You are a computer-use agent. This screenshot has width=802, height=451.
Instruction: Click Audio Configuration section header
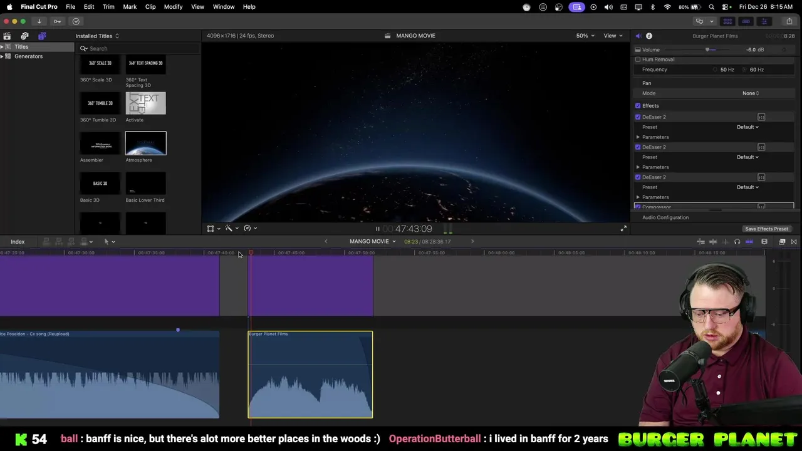(x=665, y=217)
